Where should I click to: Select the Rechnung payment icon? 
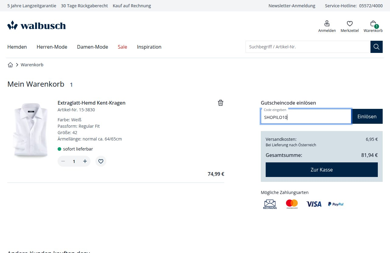pyautogui.click(x=270, y=204)
